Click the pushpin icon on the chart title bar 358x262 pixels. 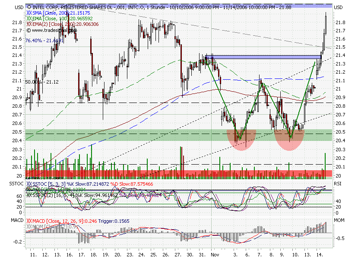pyautogui.click(x=29, y=7)
